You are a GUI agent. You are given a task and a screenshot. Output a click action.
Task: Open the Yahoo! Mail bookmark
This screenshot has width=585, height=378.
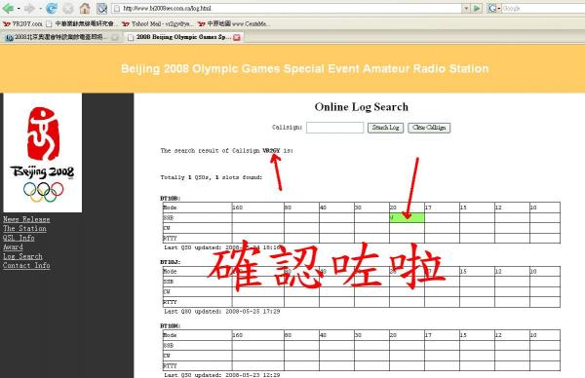pyautogui.click(x=157, y=23)
